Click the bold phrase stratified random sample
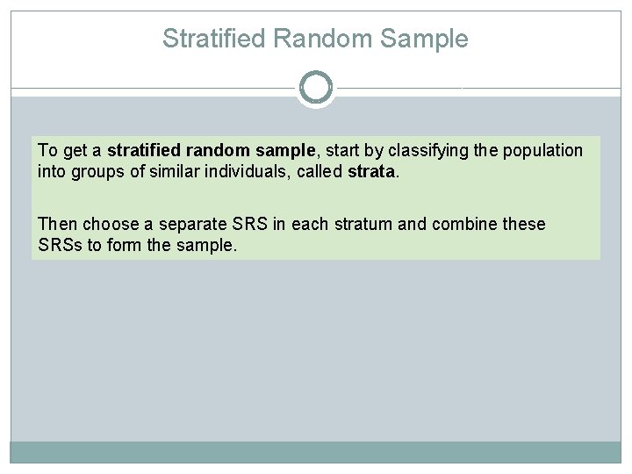The height and width of the screenshot is (474, 632). pyautogui.click(x=205, y=151)
